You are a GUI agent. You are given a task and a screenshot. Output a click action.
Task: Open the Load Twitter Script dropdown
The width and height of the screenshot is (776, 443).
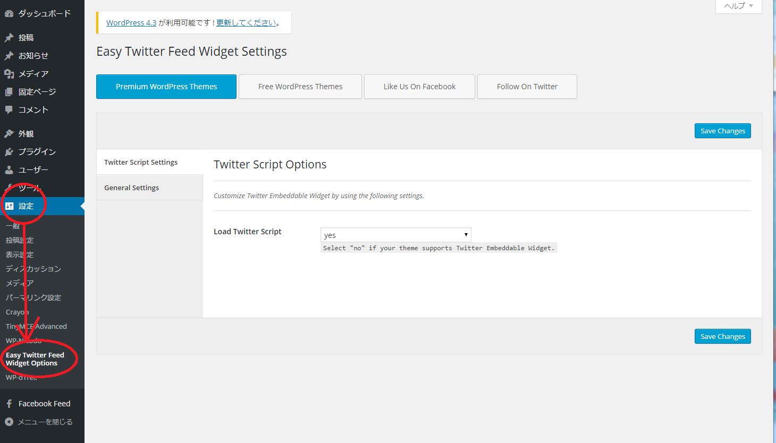tap(395, 235)
